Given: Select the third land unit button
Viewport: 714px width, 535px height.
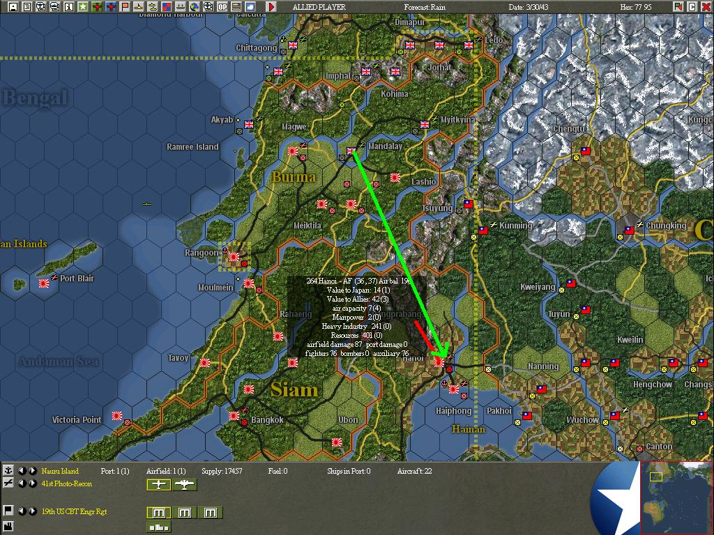Looking at the screenshot, I should click(x=211, y=513).
